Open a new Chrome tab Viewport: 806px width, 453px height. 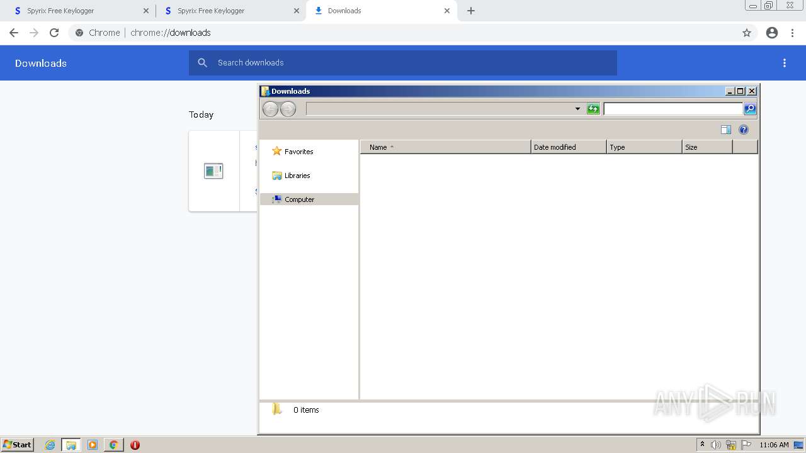pyautogui.click(x=471, y=11)
